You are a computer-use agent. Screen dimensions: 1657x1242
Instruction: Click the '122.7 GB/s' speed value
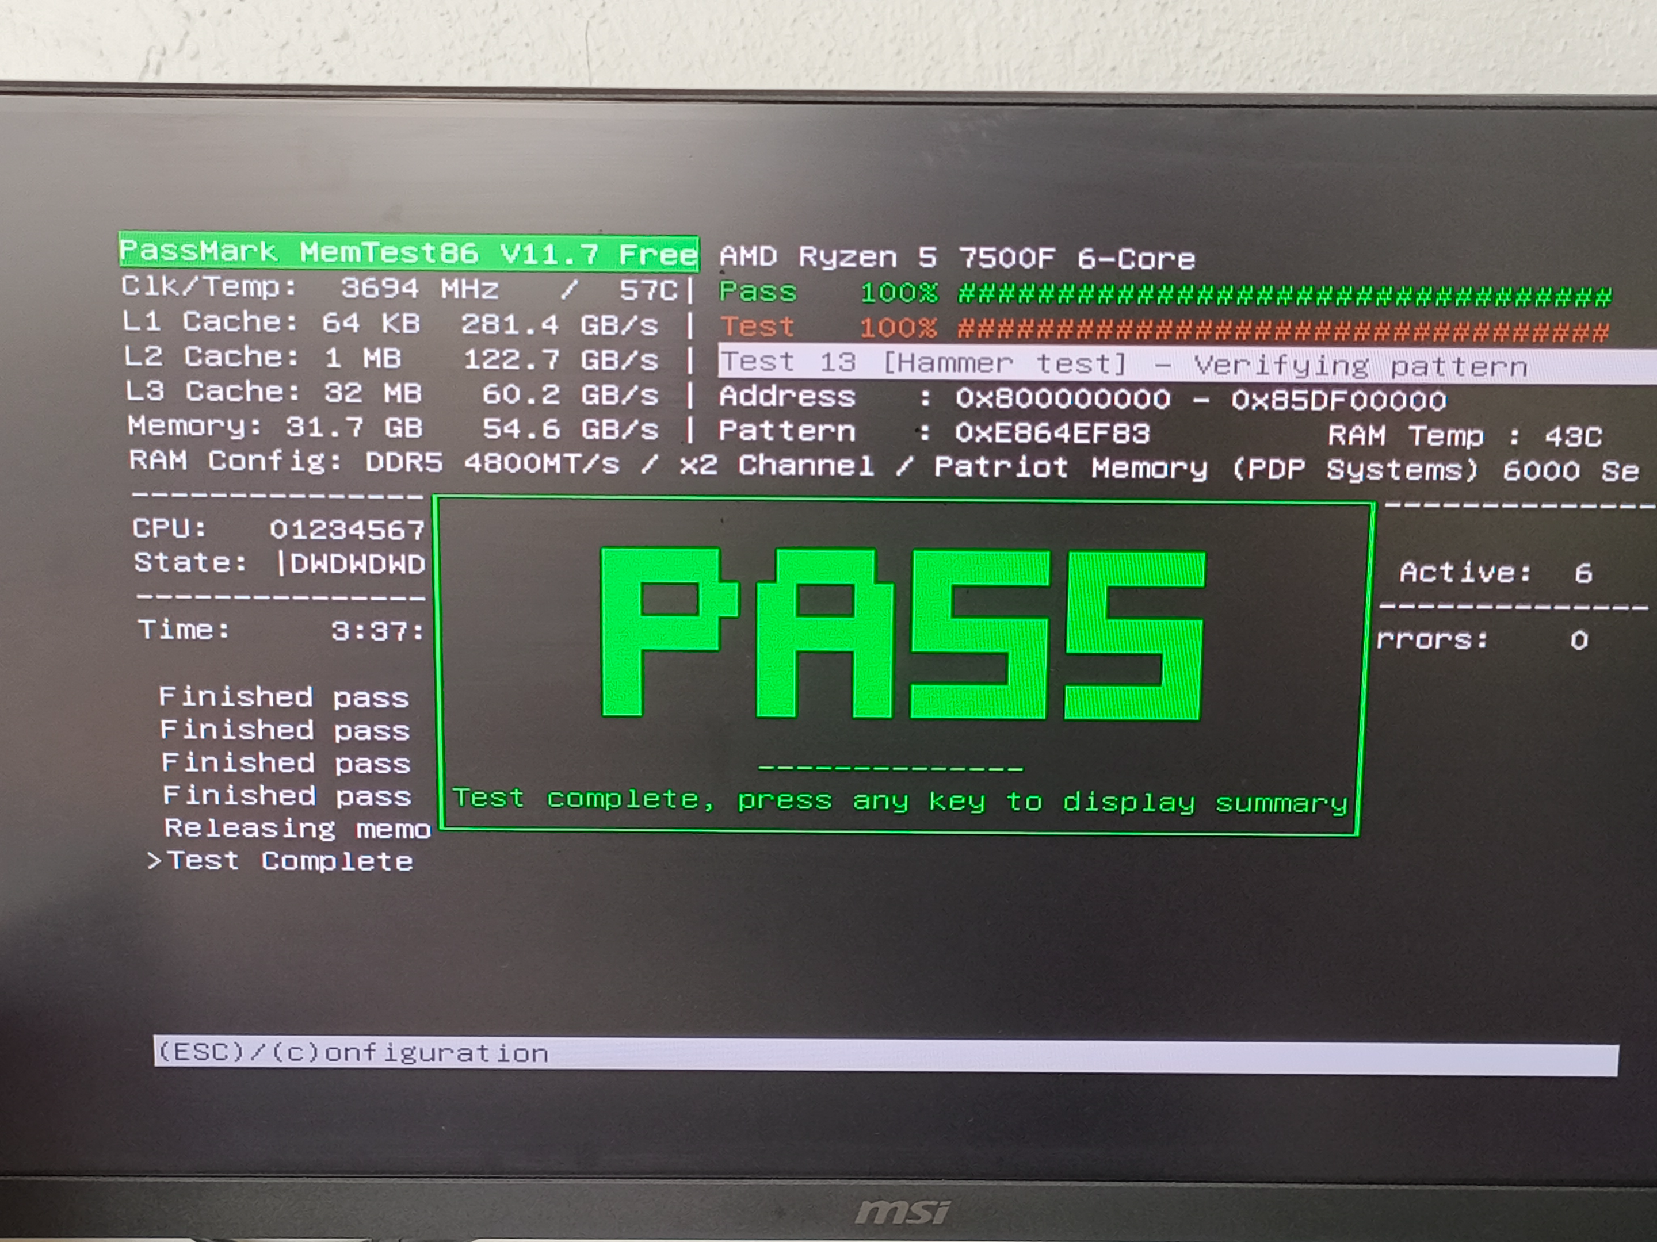(561, 360)
